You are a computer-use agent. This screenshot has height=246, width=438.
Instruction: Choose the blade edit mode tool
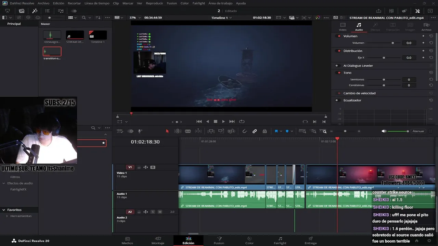pyautogui.click(x=188, y=131)
